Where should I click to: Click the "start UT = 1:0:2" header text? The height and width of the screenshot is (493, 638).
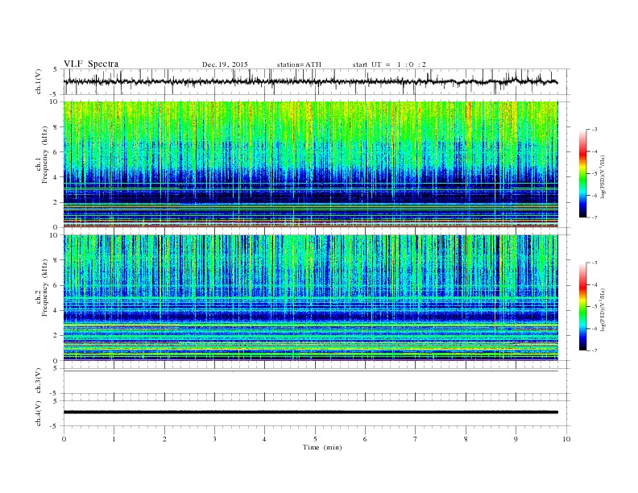pos(389,64)
